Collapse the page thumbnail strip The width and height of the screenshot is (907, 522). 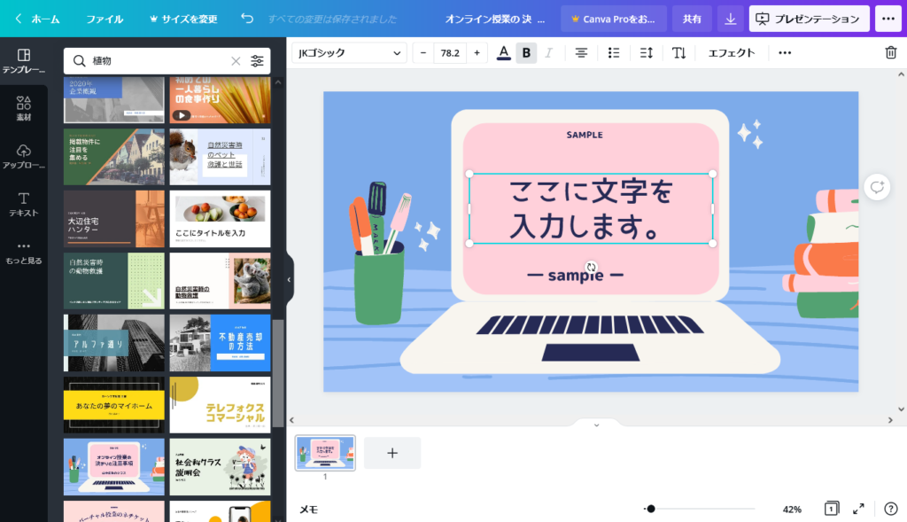(x=596, y=425)
